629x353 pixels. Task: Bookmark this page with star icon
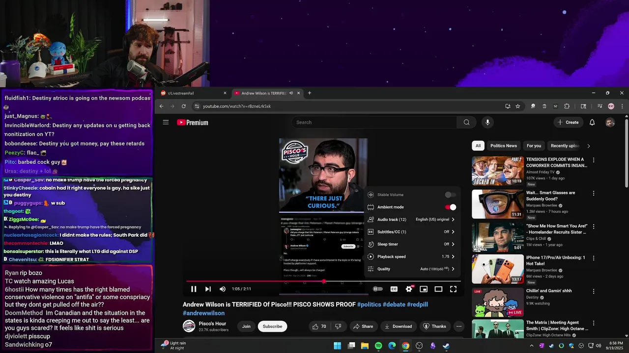517,106
